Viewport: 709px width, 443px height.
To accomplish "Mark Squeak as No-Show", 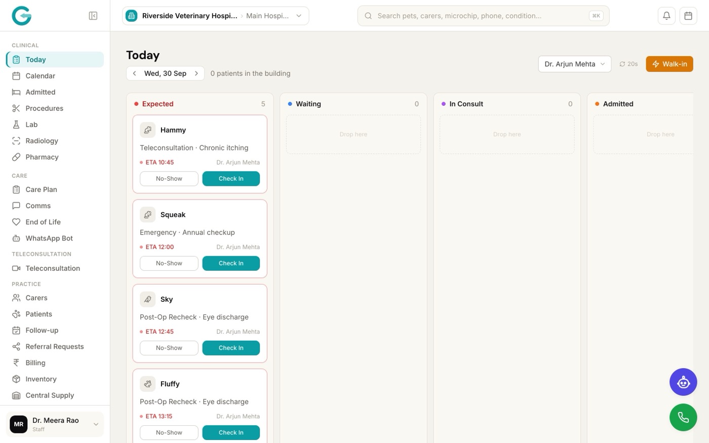I will [x=169, y=263].
